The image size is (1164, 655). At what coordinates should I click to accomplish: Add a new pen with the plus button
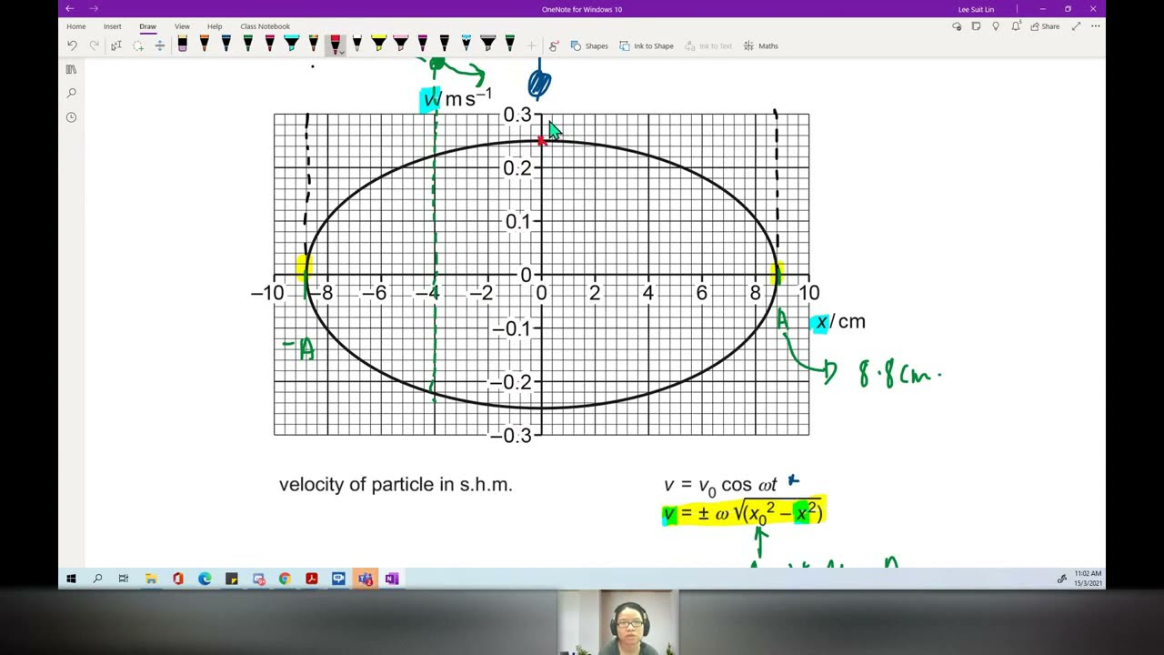531,45
